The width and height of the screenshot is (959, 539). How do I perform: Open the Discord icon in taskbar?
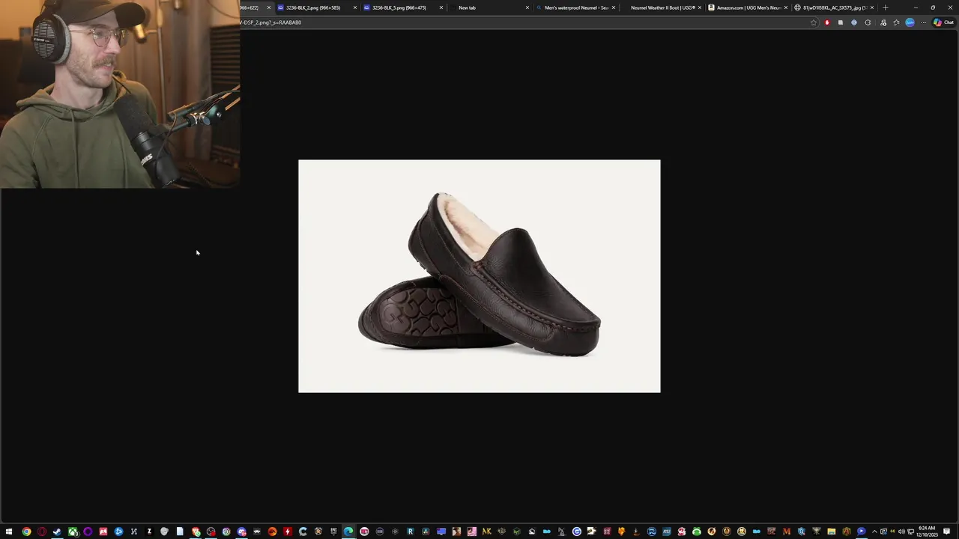(241, 532)
